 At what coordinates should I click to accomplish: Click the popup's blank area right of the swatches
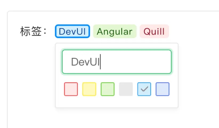pyautogui.click(x=174, y=89)
